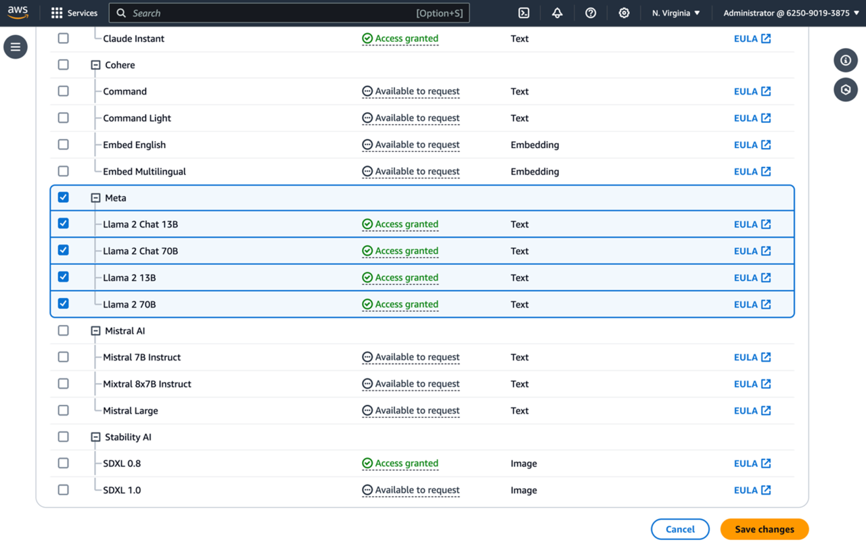Uncheck the Llama 2 70B checkbox
Image resolution: width=866 pixels, height=544 pixels.
click(64, 303)
